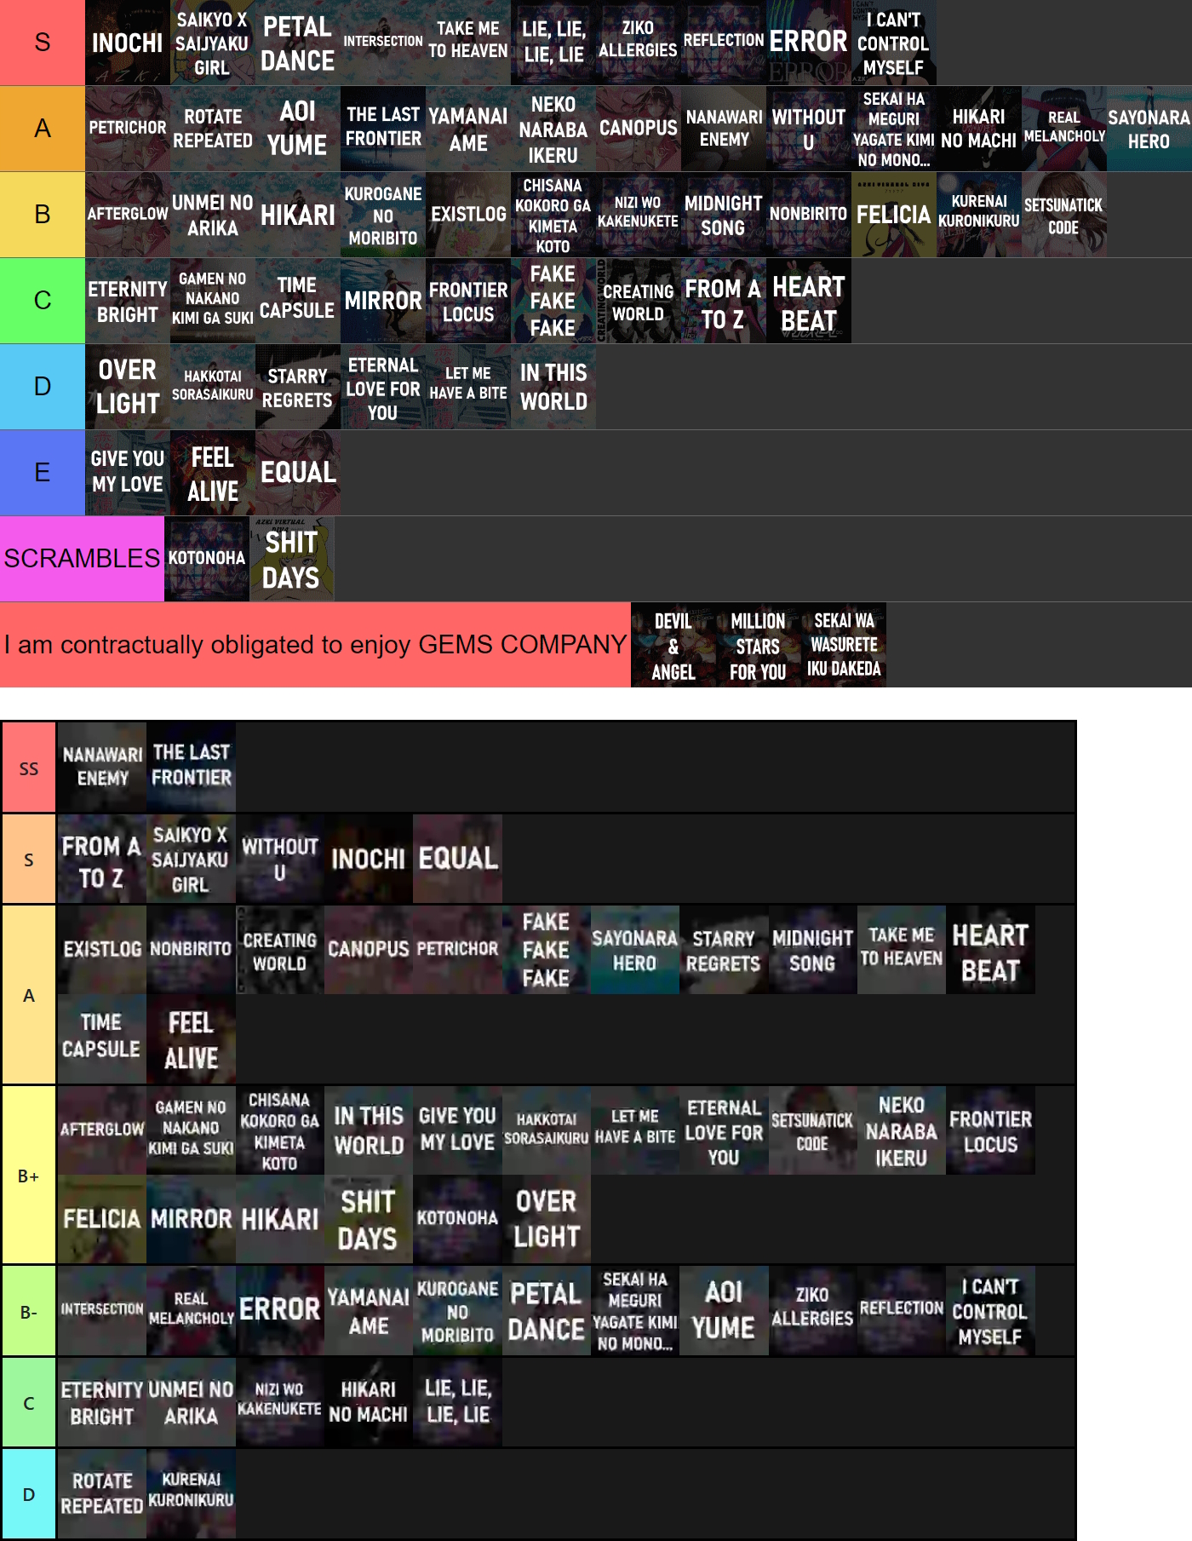Click TIME CAPSULE beside FEEL ALIVE

(x=102, y=1038)
